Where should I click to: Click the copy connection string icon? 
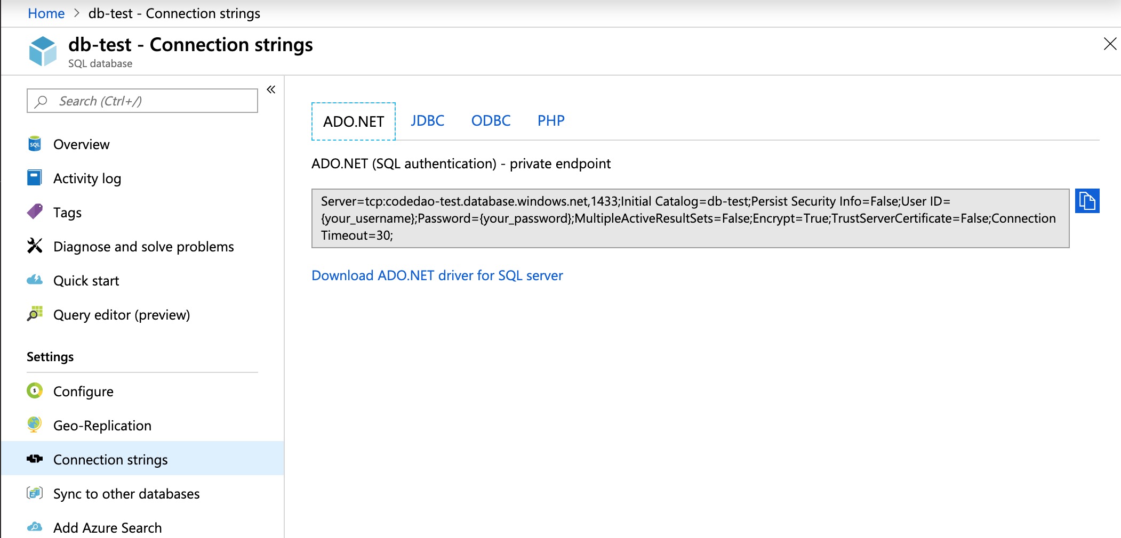pyautogui.click(x=1087, y=201)
